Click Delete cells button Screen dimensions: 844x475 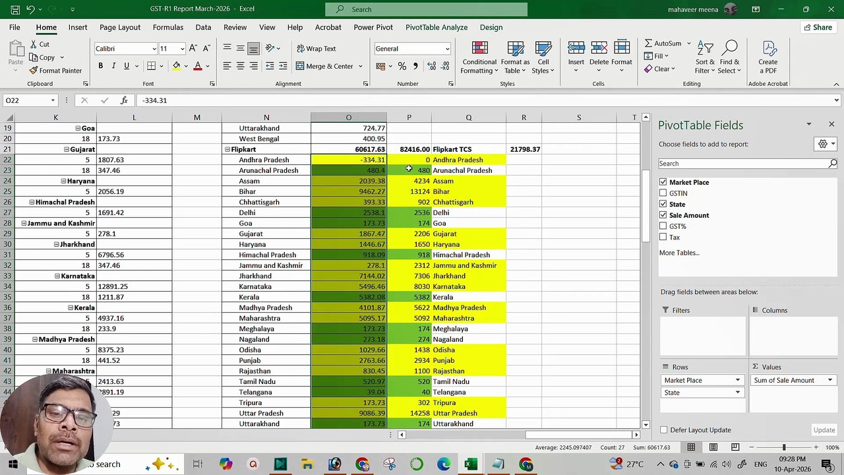pyautogui.click(x=599, y=58)
